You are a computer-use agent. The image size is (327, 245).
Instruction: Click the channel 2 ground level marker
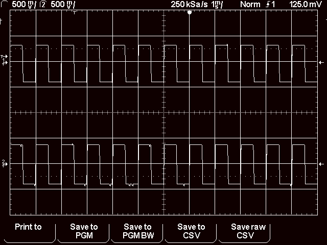(5, 164)
